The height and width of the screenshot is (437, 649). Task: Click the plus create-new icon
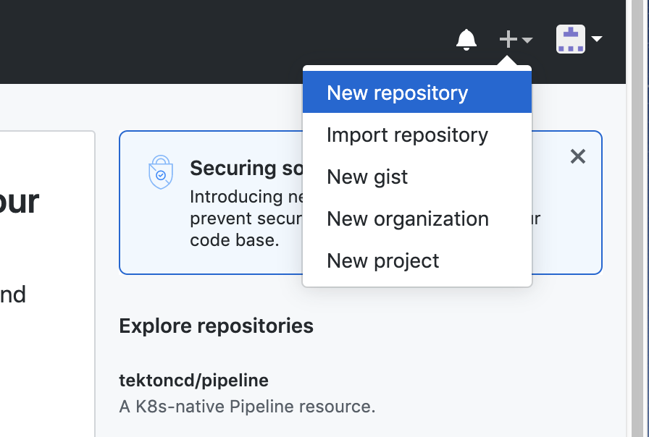pyautogui.click(x=508, y=39)
